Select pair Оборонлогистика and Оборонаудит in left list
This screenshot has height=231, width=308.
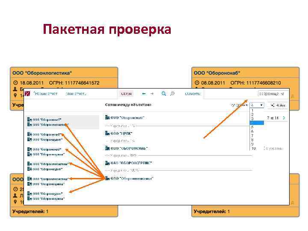point(48,166)
